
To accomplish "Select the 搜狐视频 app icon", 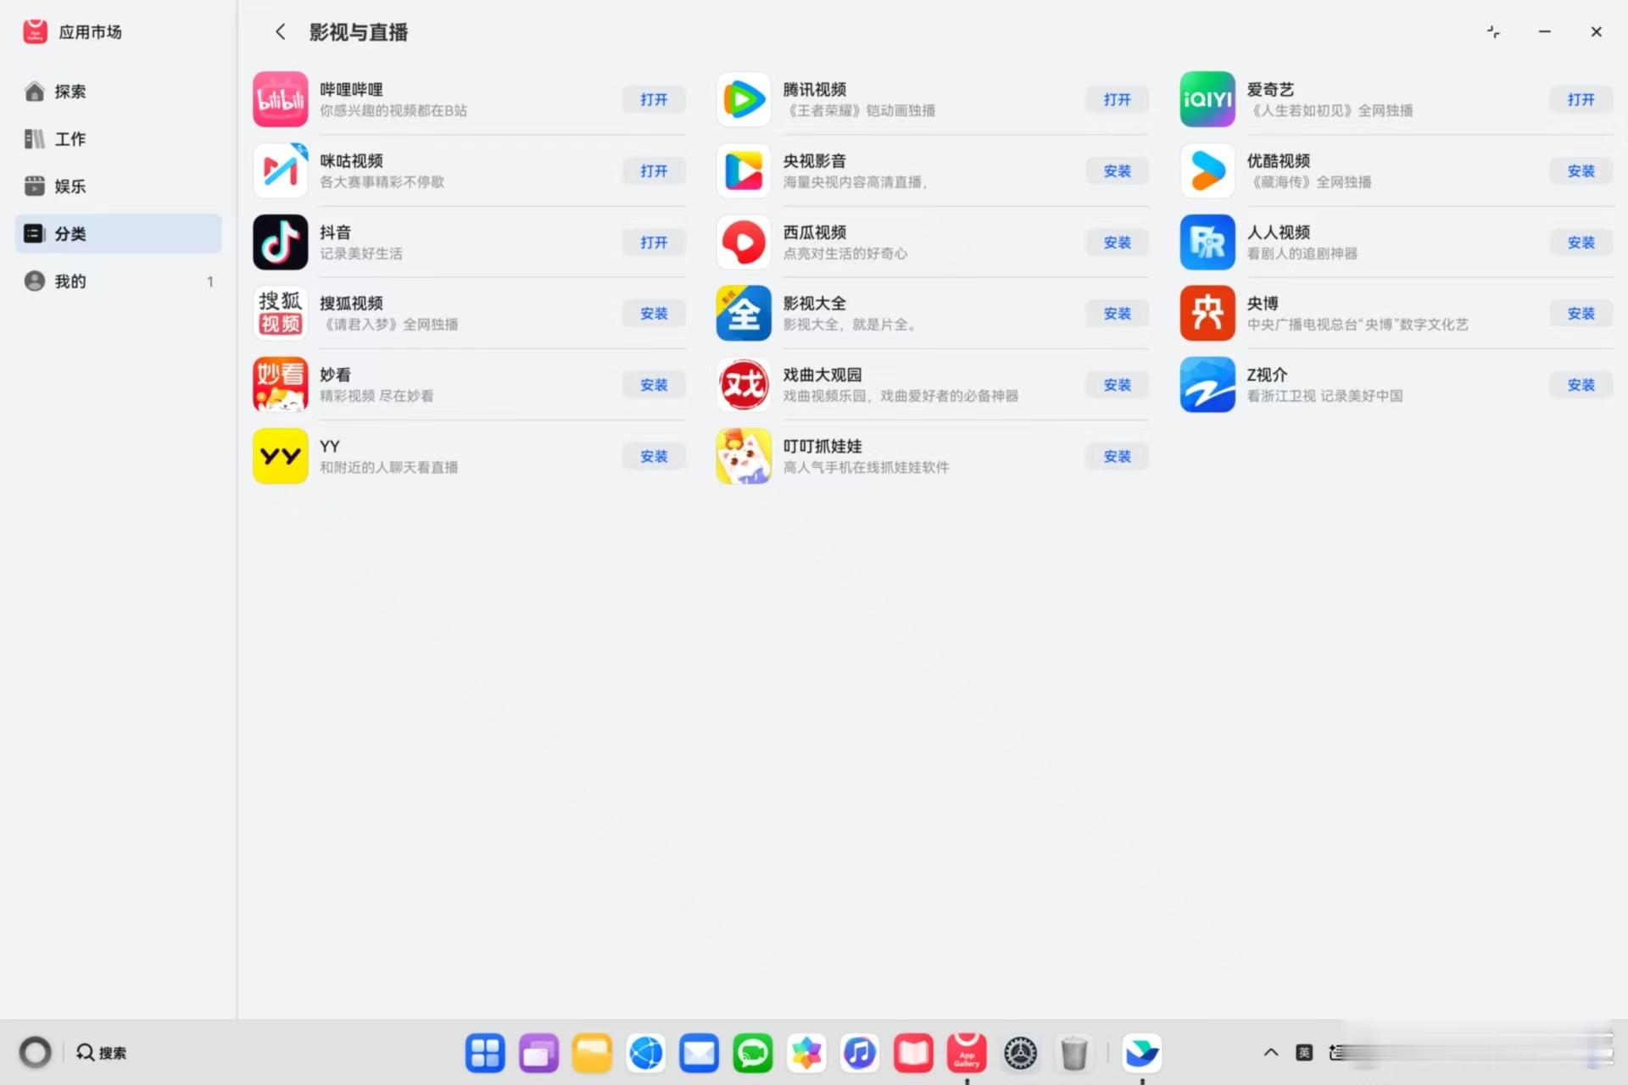I will [x=280, y=313].
